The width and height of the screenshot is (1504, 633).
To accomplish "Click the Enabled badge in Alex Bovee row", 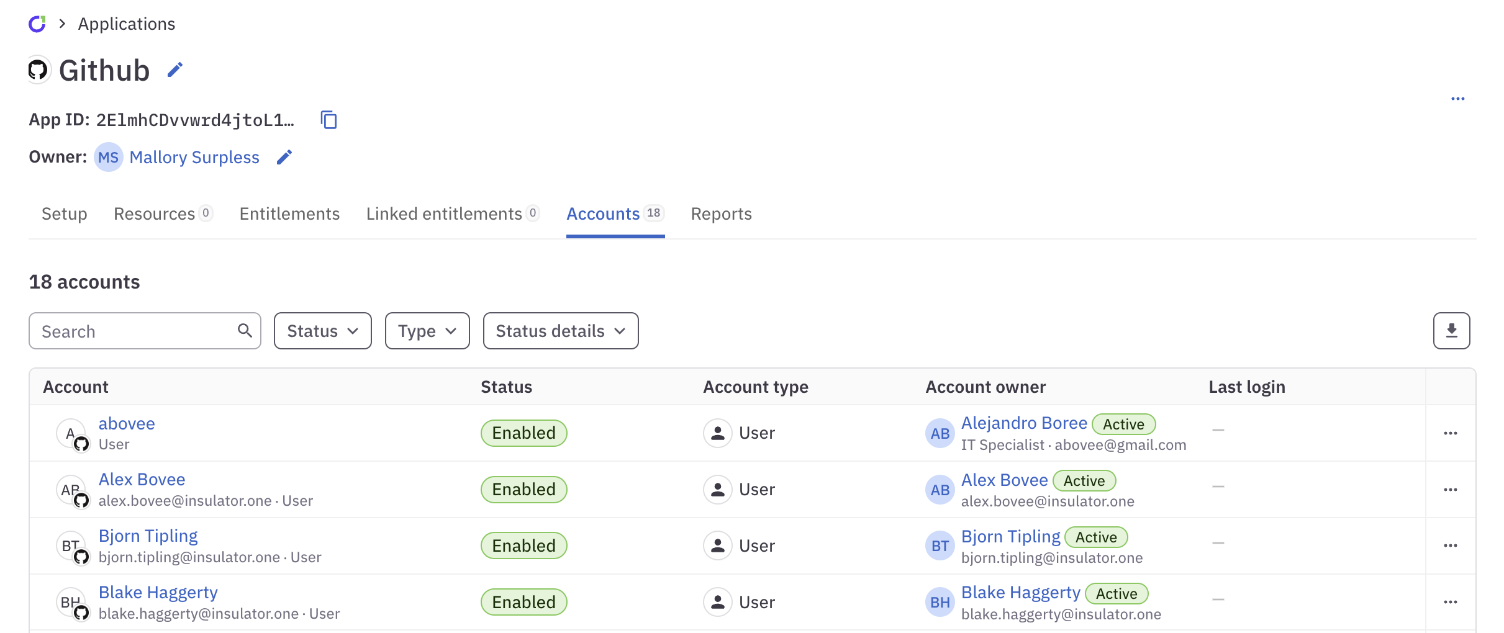I will 523,490.
